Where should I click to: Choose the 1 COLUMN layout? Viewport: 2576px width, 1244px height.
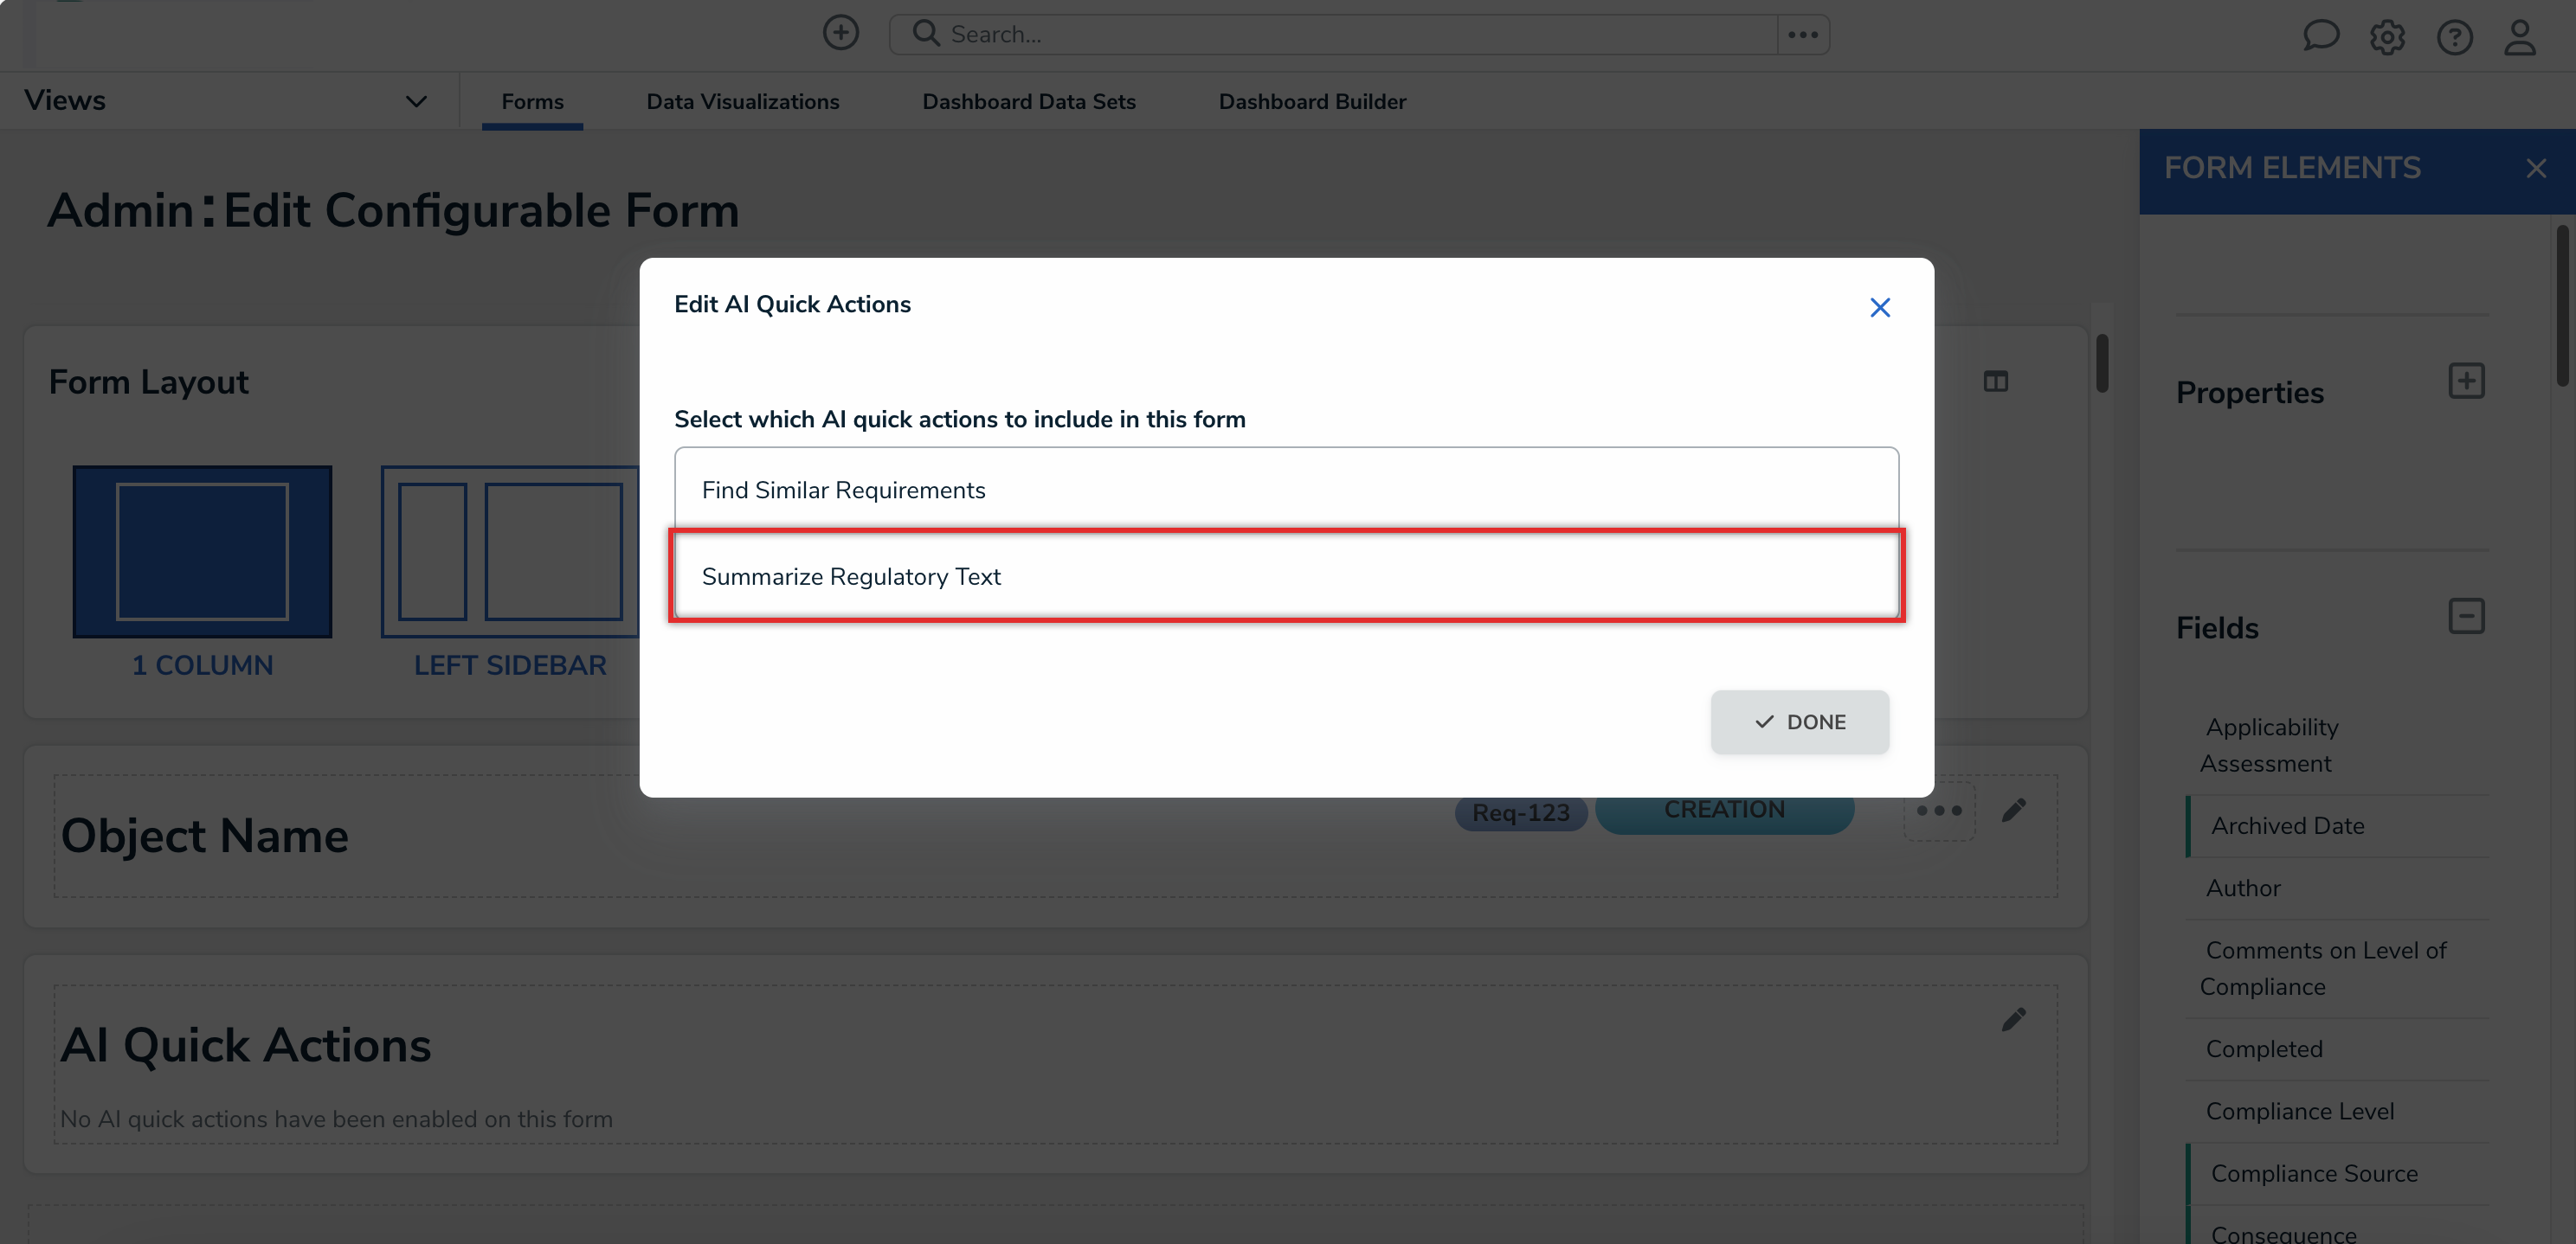202,552
